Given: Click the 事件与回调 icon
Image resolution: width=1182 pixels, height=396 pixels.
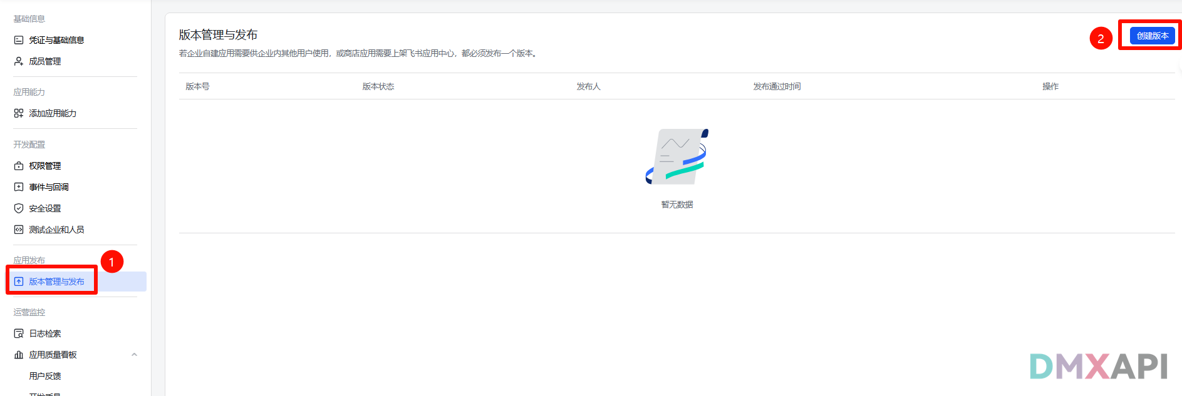Looking at the screenshot, I should 19,187.
